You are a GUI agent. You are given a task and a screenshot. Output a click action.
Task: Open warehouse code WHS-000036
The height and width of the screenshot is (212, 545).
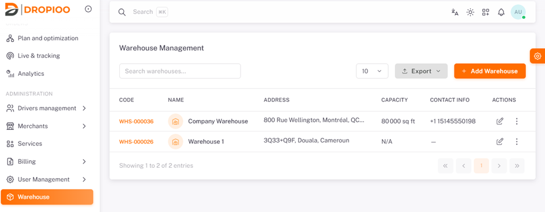[136, 121]
